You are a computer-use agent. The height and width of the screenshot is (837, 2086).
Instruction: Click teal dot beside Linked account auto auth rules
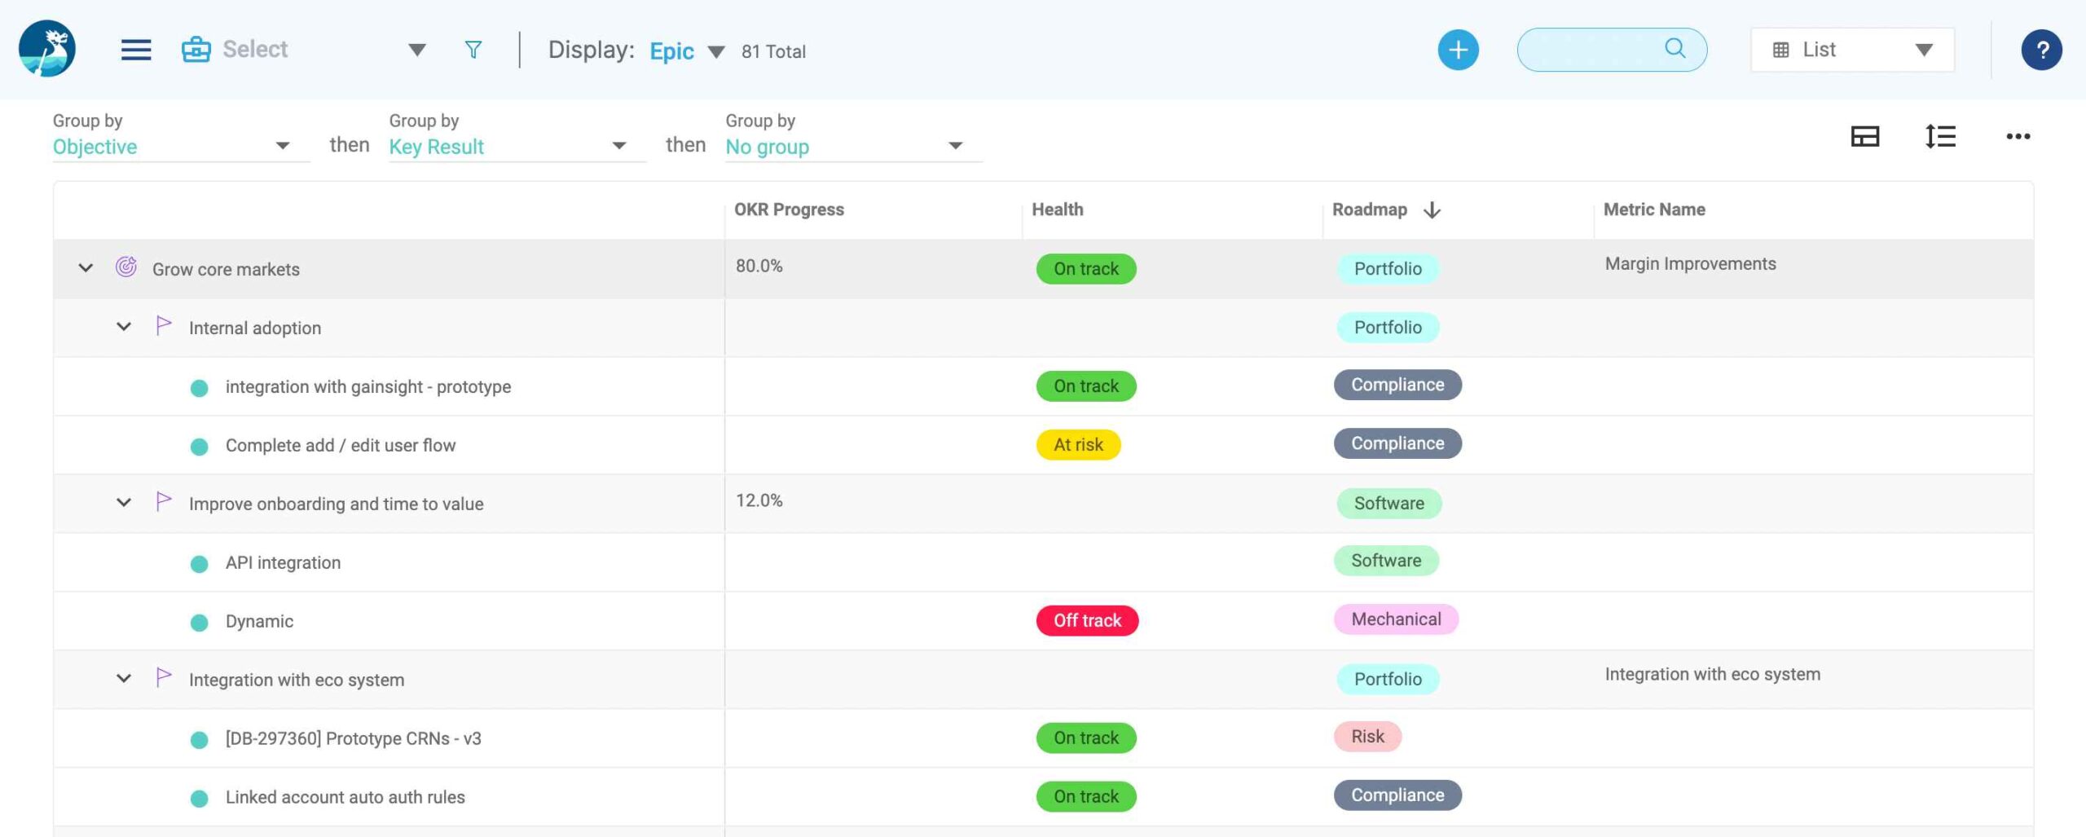[199, 799]
